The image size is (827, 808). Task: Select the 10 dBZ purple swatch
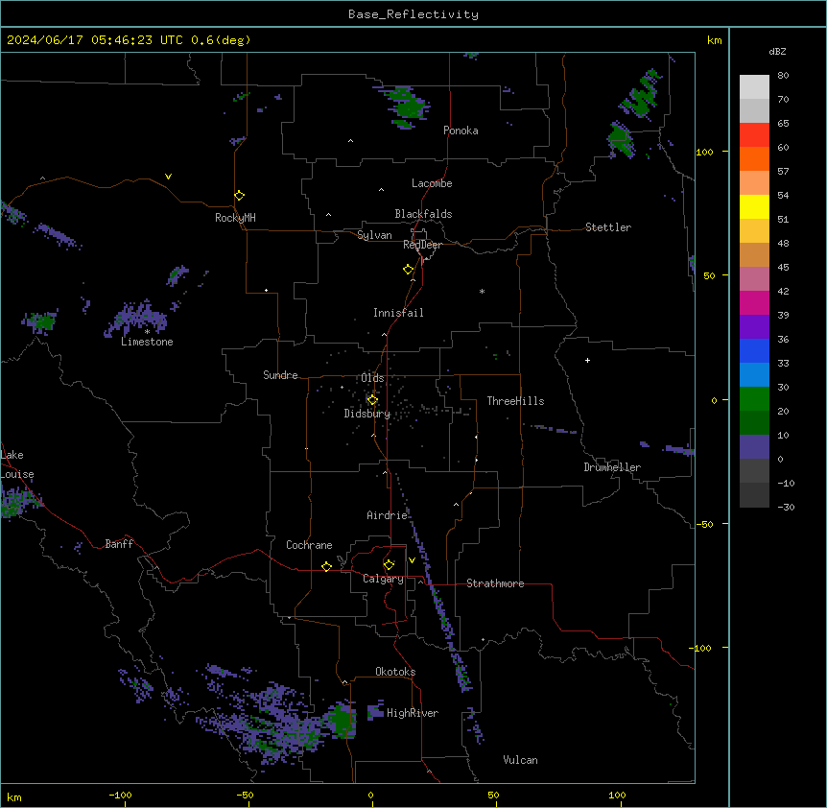coord(754,447)
